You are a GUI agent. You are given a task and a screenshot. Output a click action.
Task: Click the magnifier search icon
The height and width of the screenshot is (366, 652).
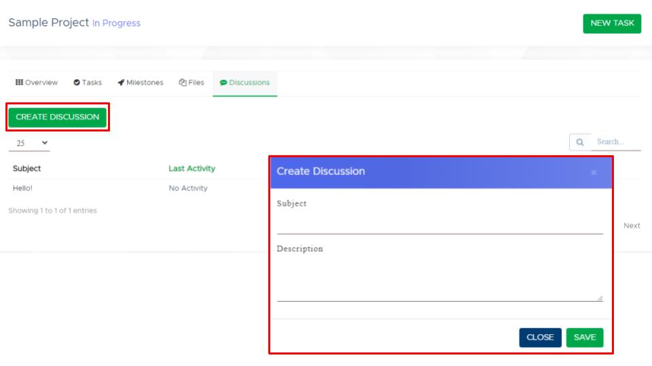(580, 142)
